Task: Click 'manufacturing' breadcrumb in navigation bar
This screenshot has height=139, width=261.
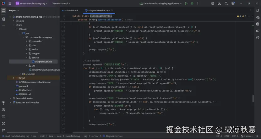Action: [x=73, y=136]
